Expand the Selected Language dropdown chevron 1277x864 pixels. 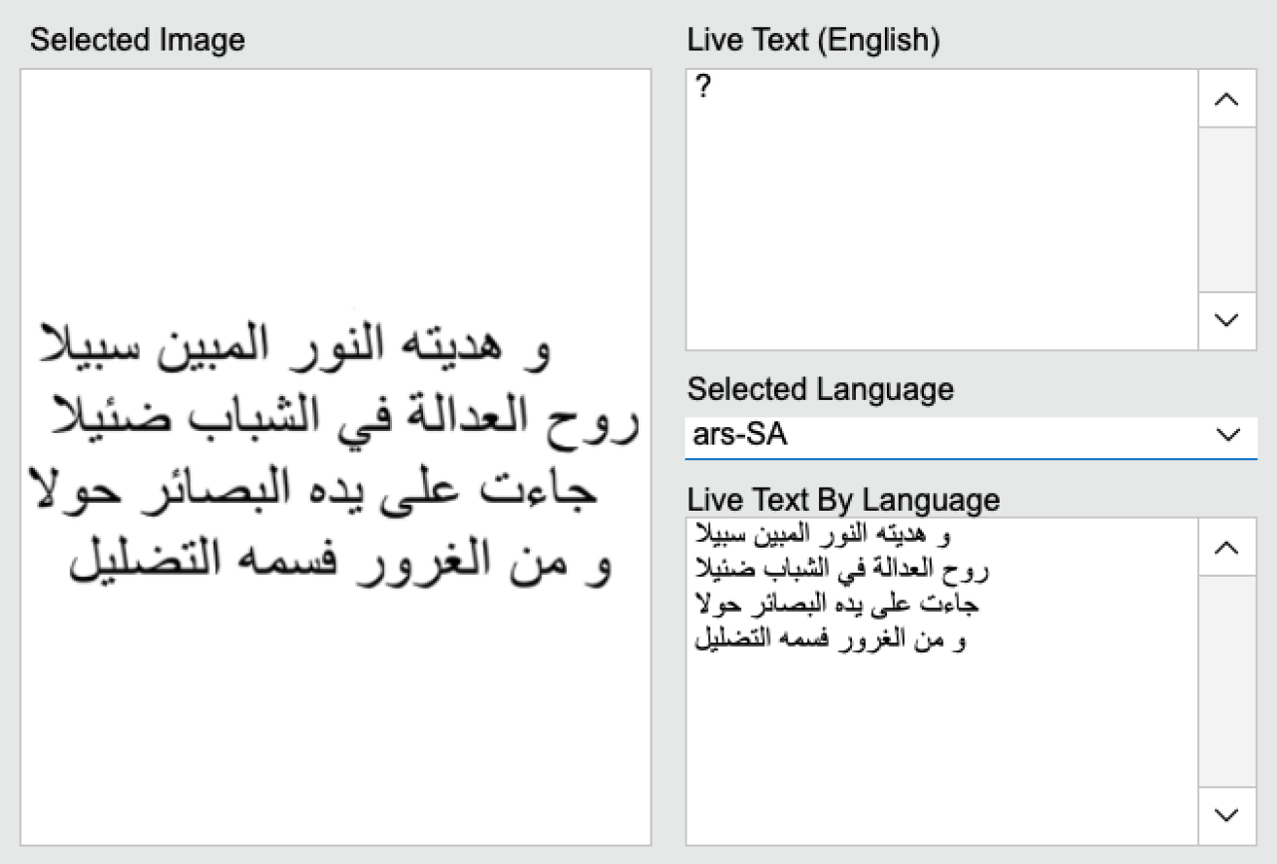coord(1227,435)
